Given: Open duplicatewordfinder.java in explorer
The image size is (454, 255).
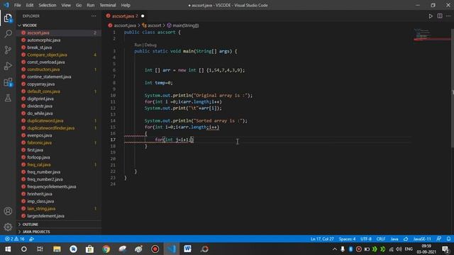Looking at the screenshot, I should pos(59,127).
